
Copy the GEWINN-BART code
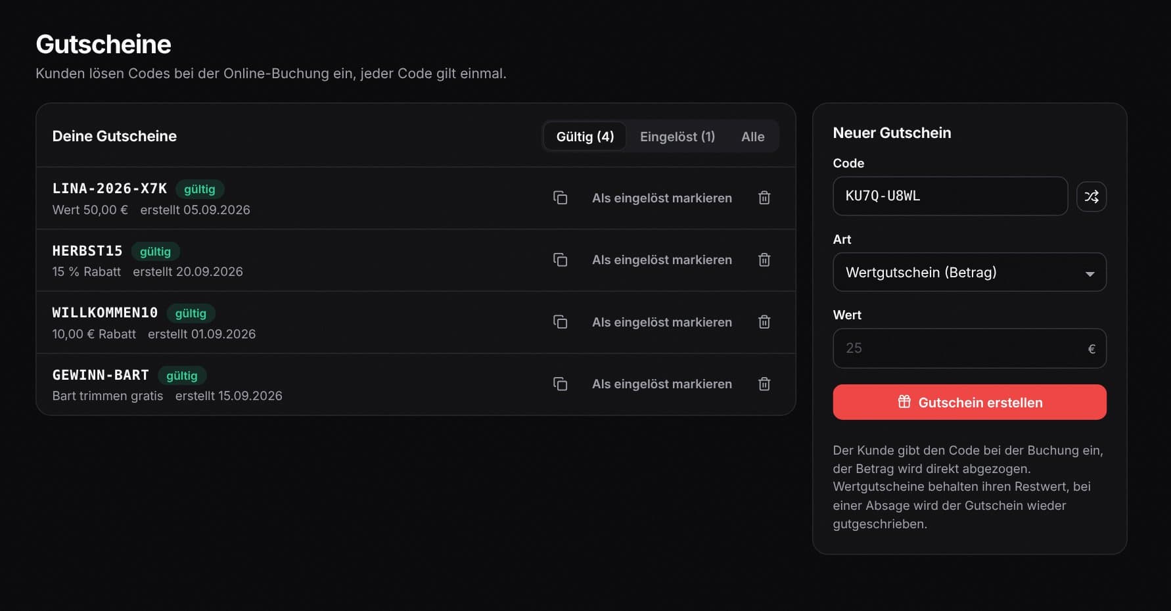pos(560,384)
